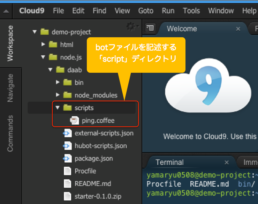Screen dimensions: 258x204
Task: Open the Run menu
Action: (168, 11)
